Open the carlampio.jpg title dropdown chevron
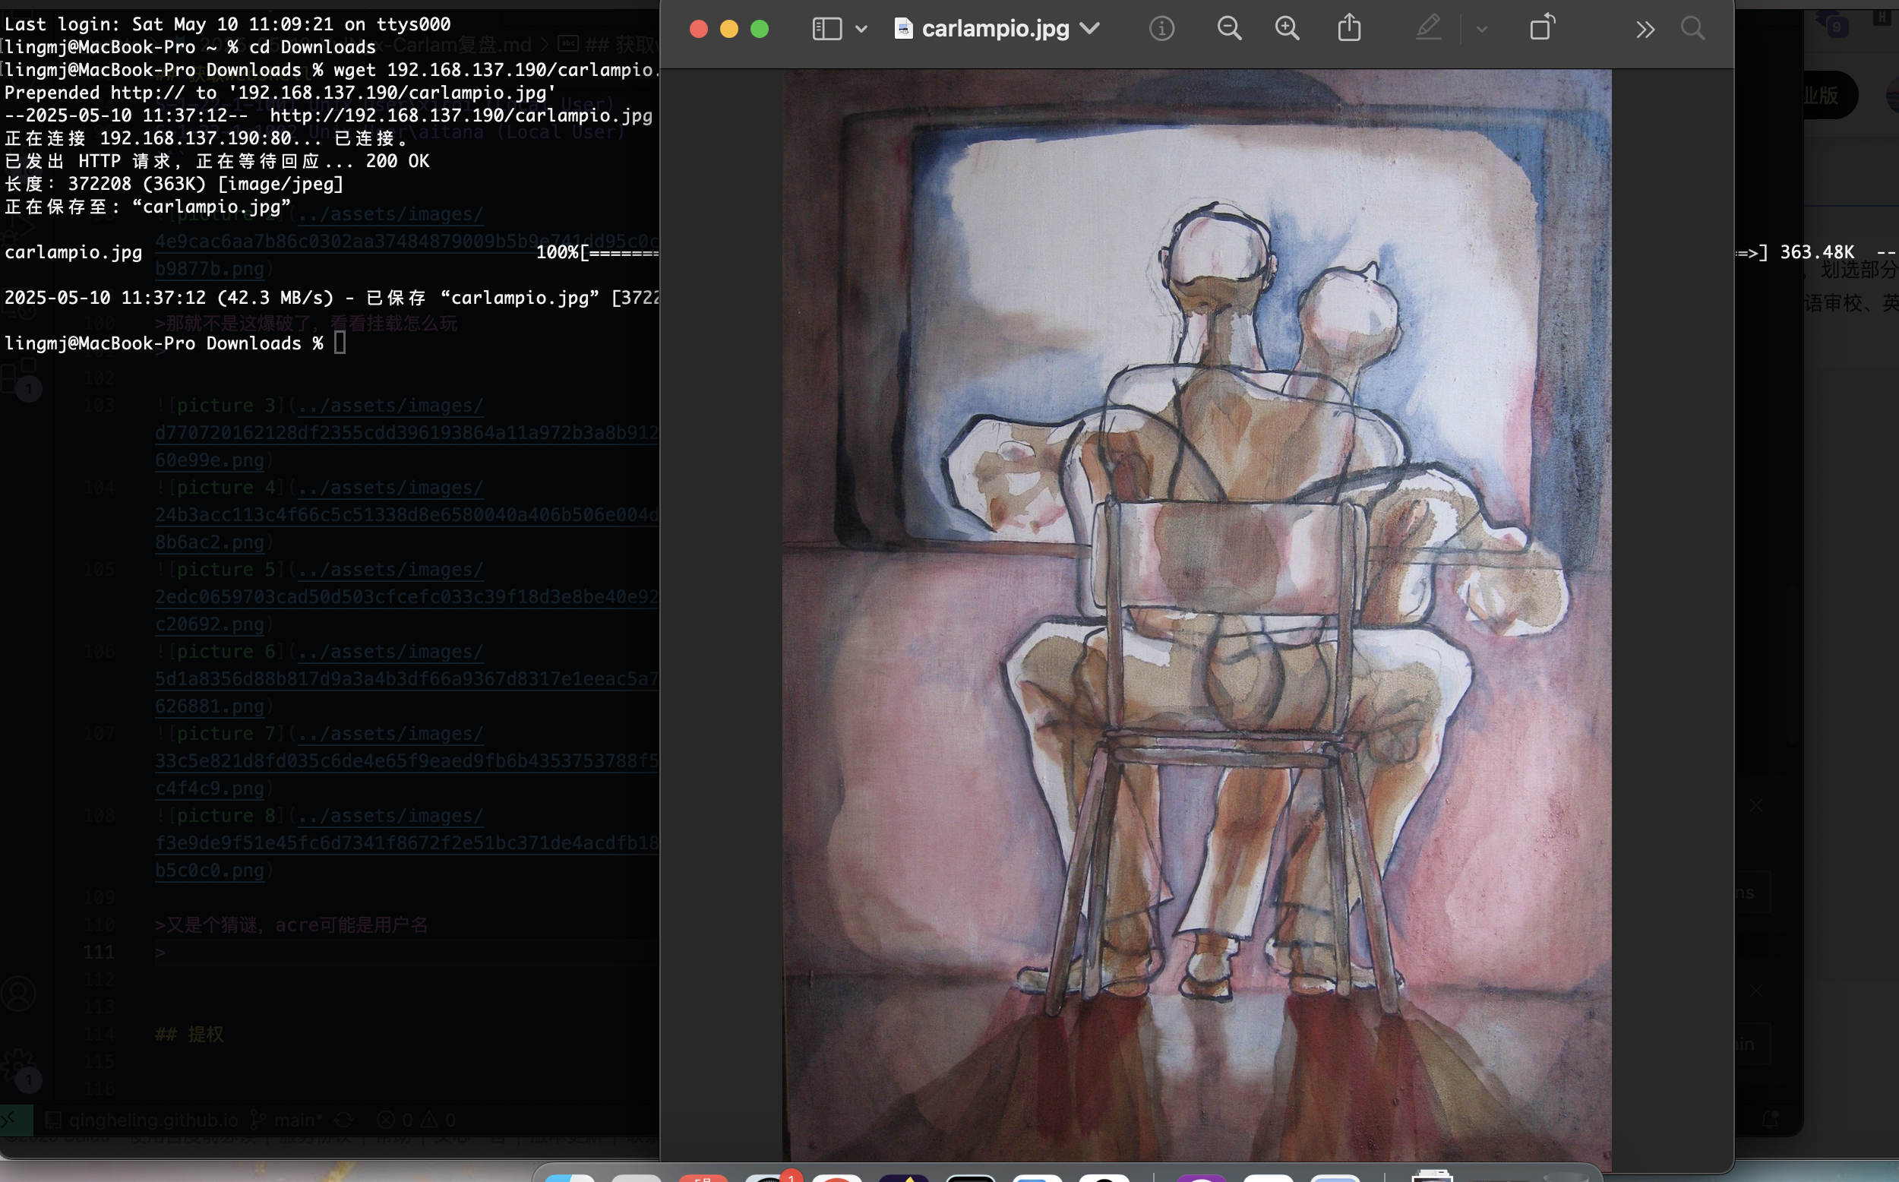 coord(1089,29)
